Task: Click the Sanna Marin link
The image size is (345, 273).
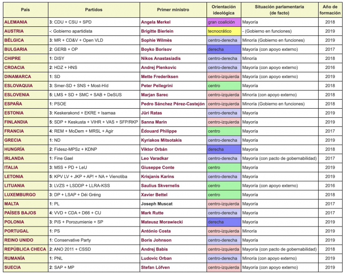Action: click(x=154, y=122)
